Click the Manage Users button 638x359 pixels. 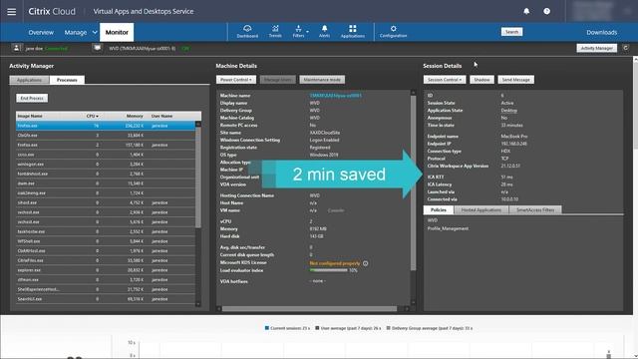pos(278,80)
